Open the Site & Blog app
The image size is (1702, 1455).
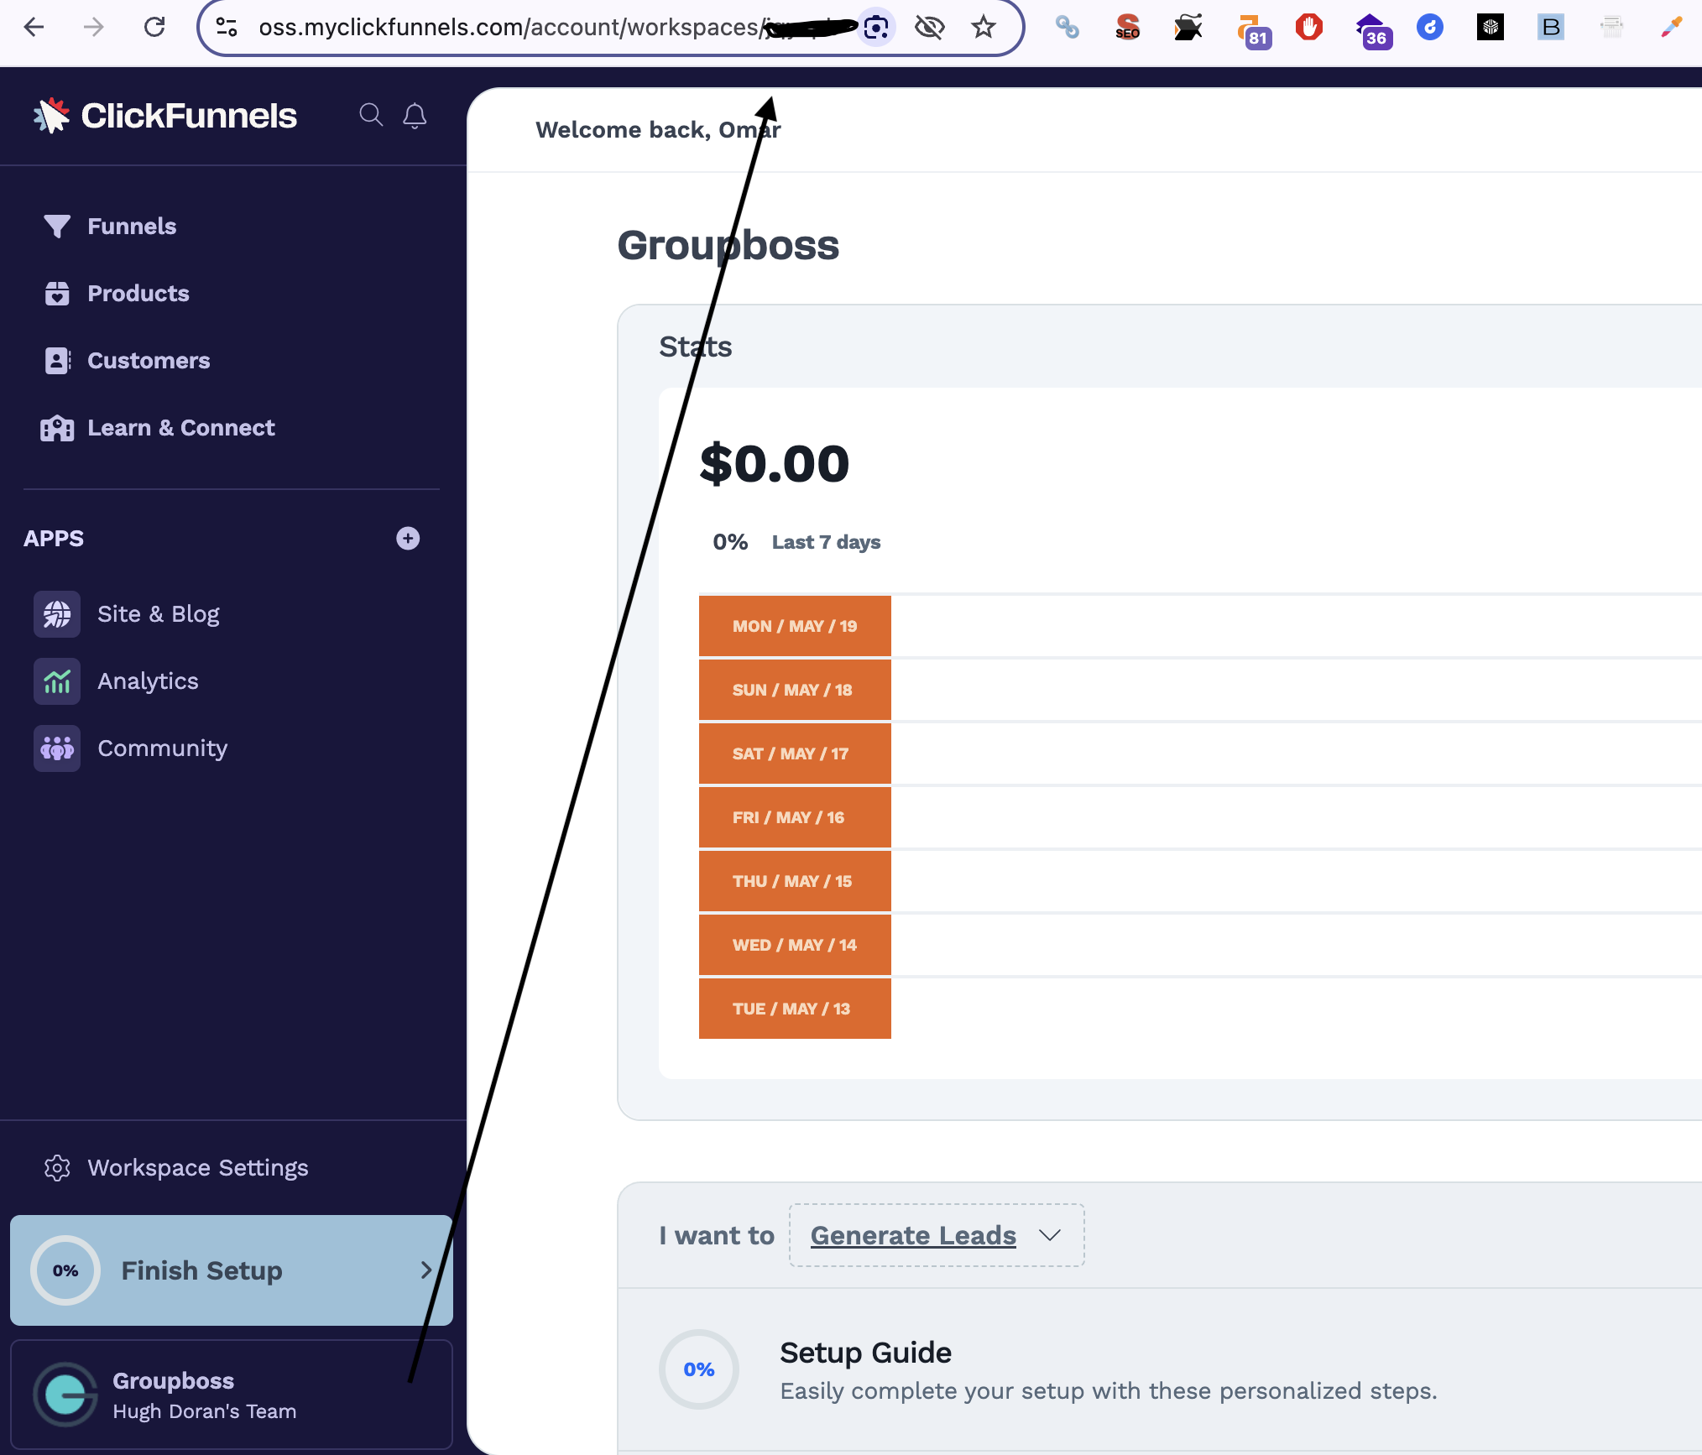[x=159, y=614]
